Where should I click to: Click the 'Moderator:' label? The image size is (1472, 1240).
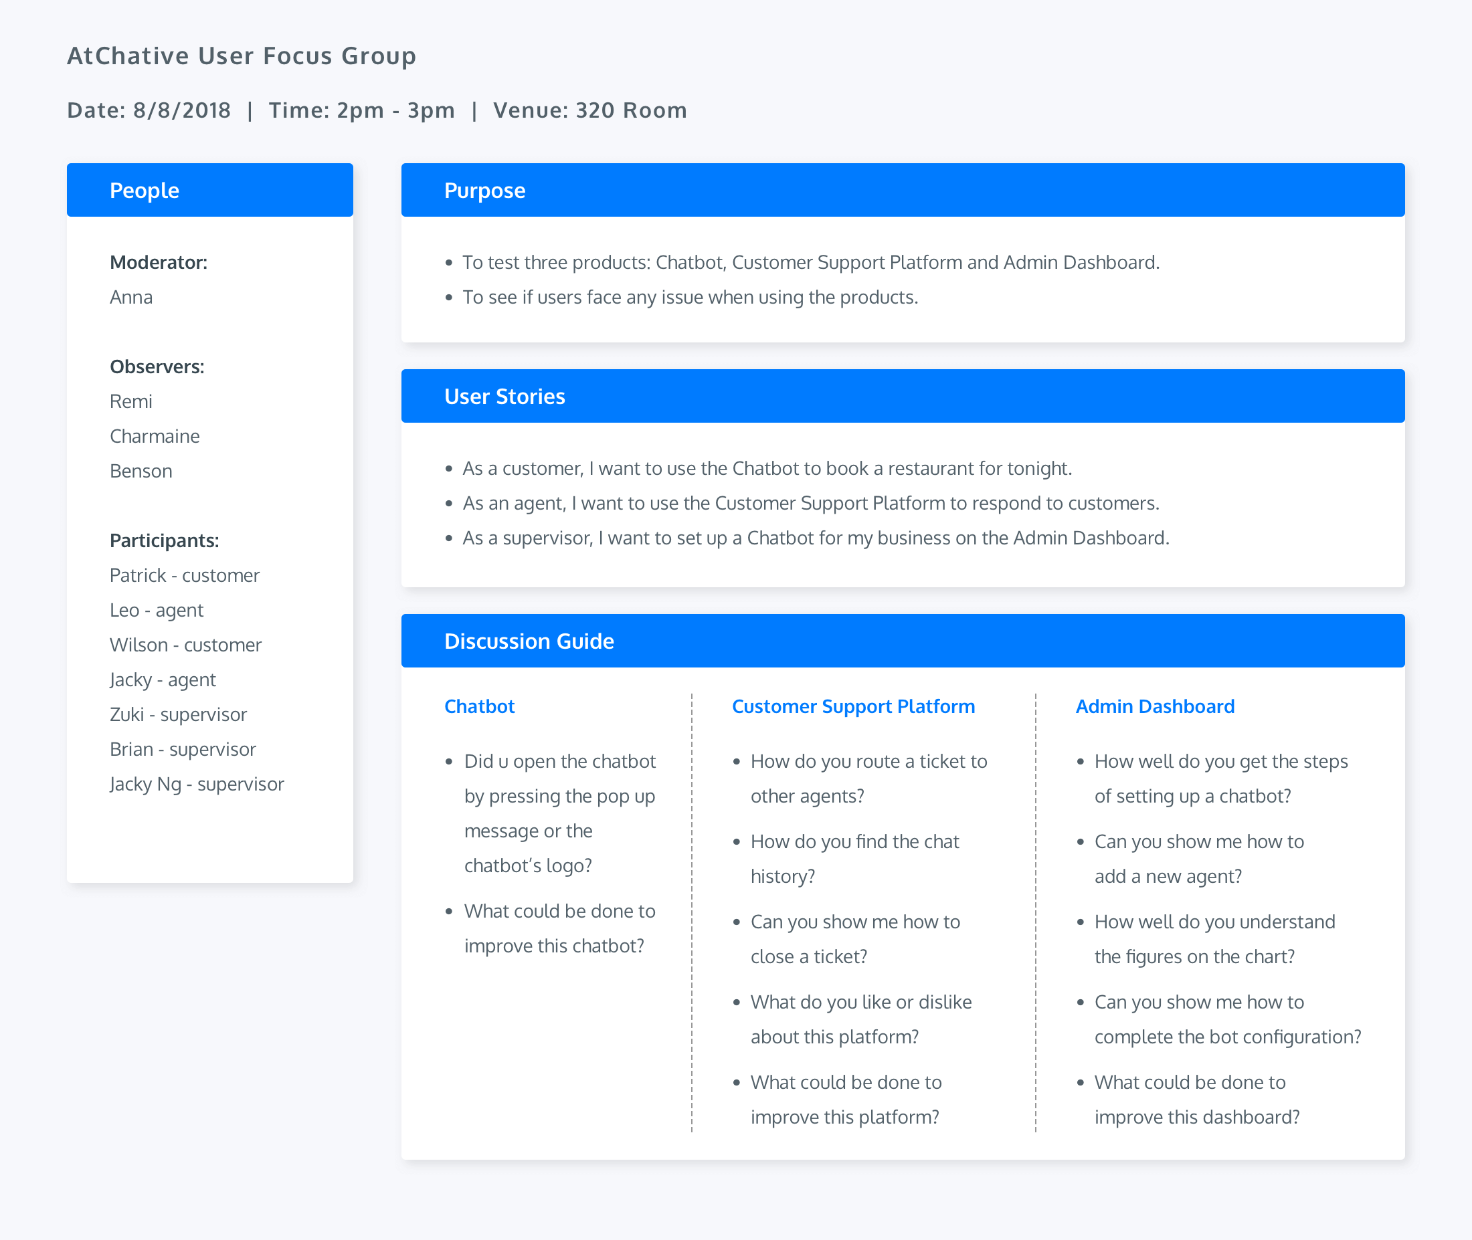click(159, 262)
